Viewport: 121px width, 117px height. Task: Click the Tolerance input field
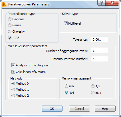pos(100,39)
